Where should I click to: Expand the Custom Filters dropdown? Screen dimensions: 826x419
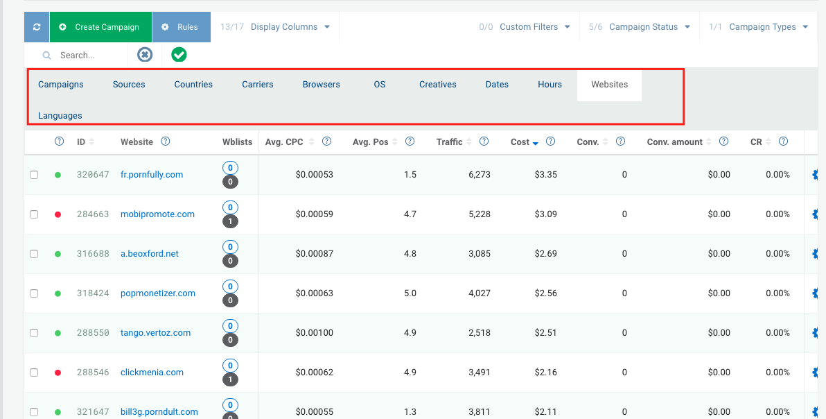(536, 26)
